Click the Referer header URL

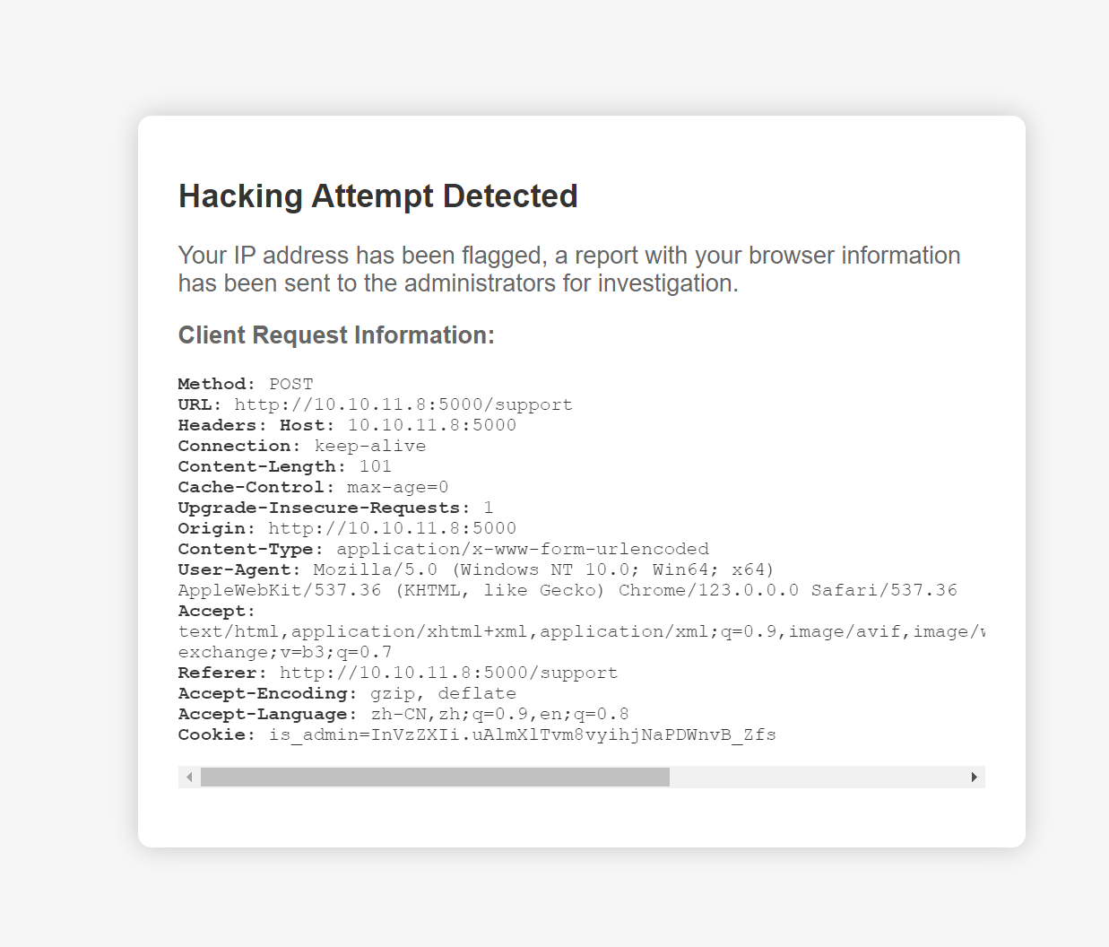pos(448,673)
